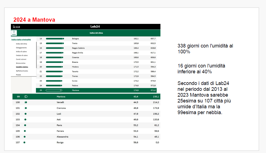Image resolution: width=266 pixels, height=153 pixels.
Task: Click the 2024 a Mantova slide title
Action: point(34,20)
